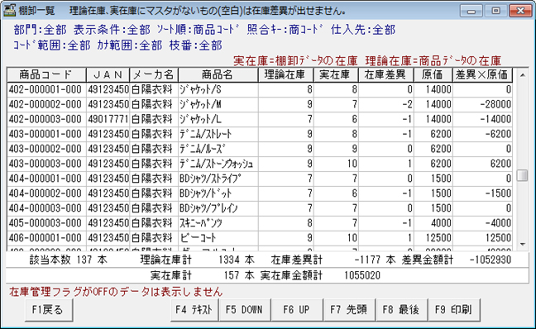Select cell 404-000002-000
Image resolution: width=536 pixels, height=329 pixels.
[46, 193]
